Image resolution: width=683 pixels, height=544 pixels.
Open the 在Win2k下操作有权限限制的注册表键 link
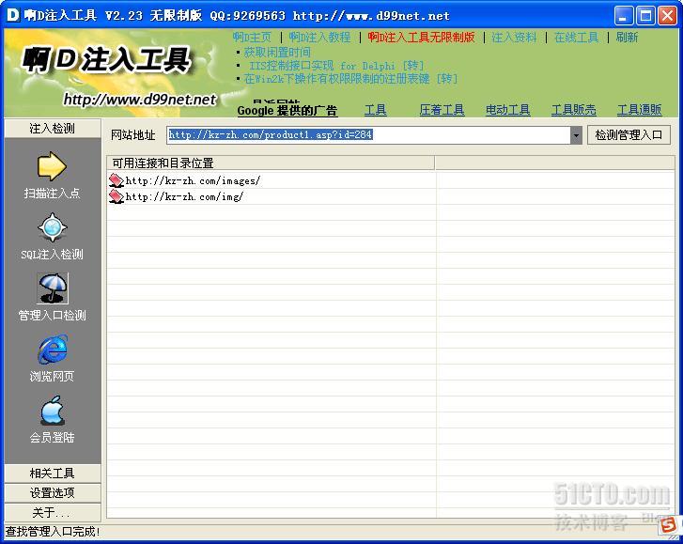350,79
